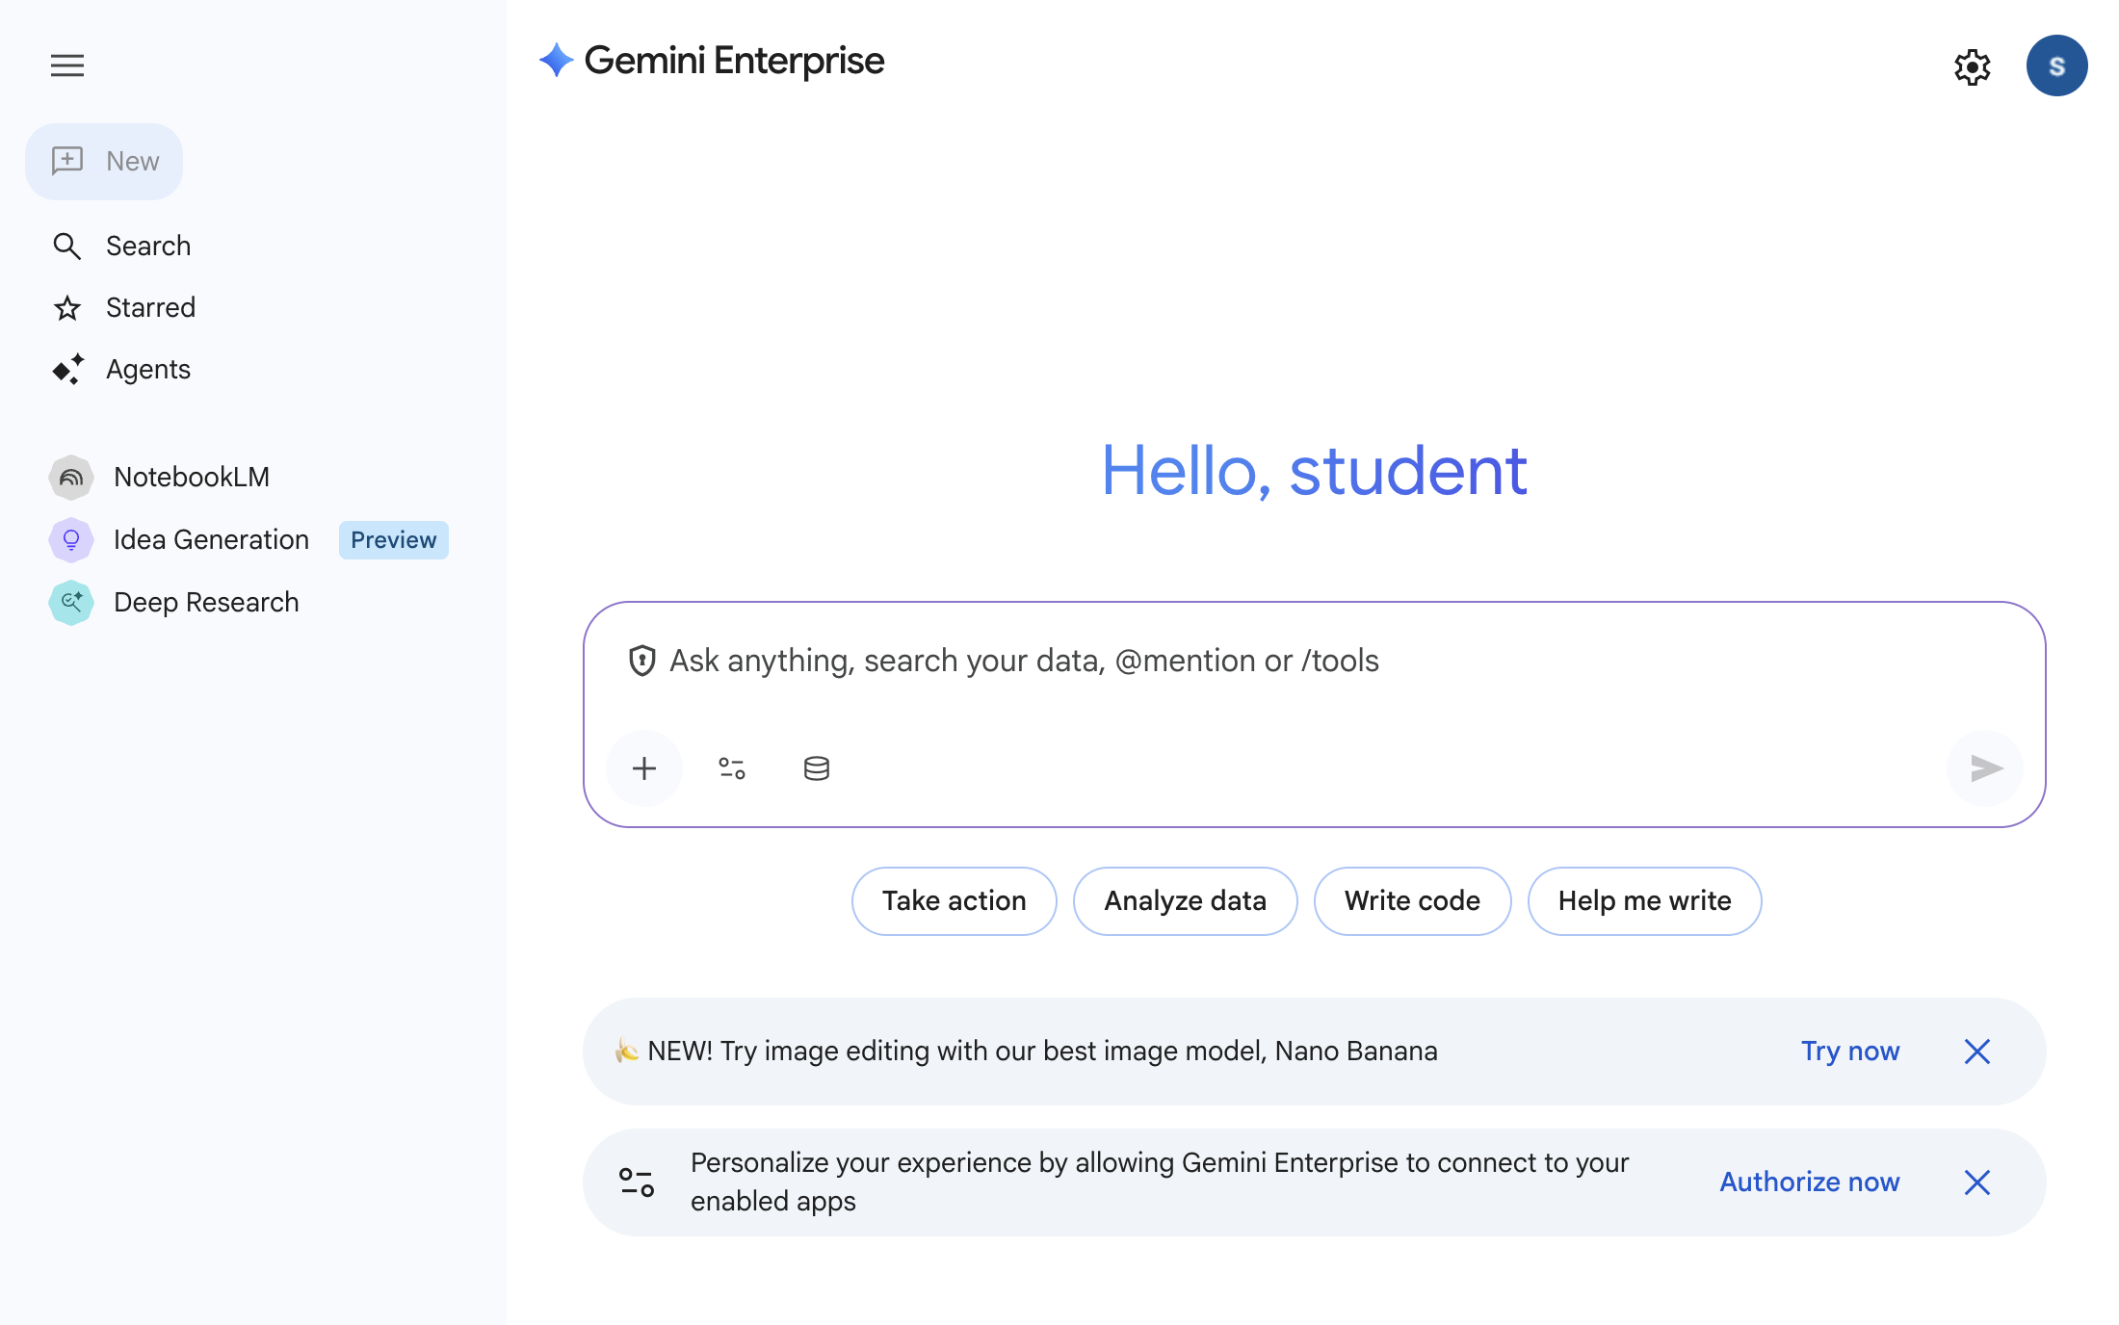Screen dimensions: 2119x1325
Task: Select the Idea Generation agent
Action: point(211,539)
